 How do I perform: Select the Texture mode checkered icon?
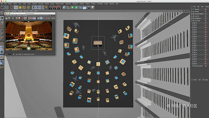[2, 22]
